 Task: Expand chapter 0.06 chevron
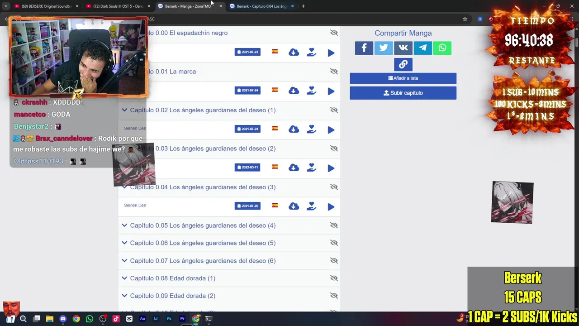pyautogui.click(x=124, y=243)
